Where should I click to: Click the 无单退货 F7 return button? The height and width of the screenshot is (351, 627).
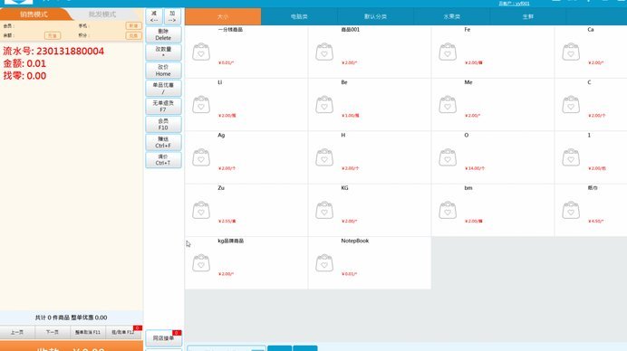coord(163,106)
